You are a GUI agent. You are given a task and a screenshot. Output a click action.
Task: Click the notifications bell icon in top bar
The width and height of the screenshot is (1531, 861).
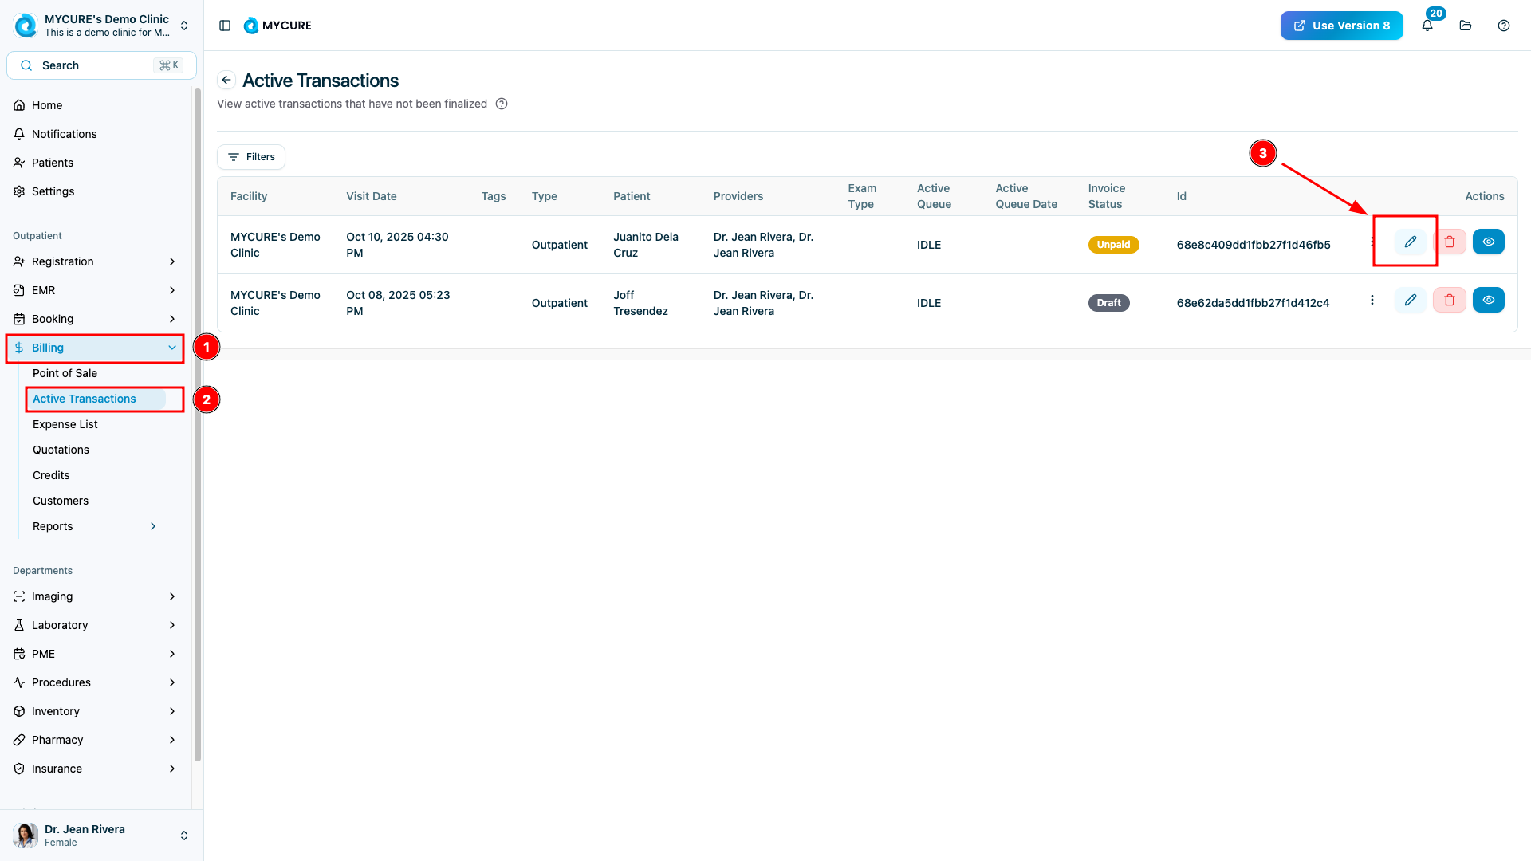(x=1427, y=26)
